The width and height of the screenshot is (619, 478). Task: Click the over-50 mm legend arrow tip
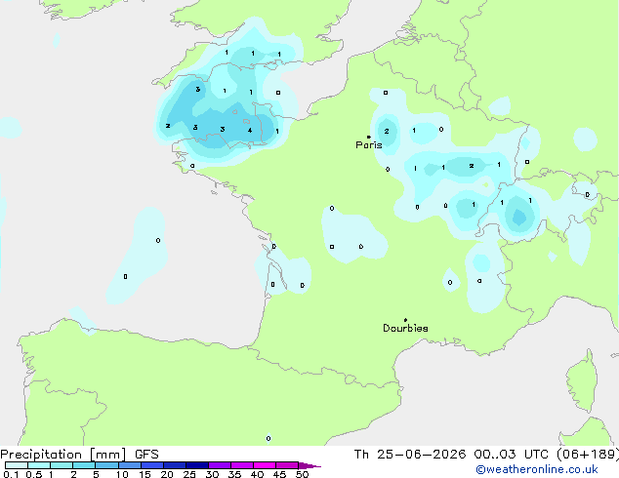pos(309,465)
